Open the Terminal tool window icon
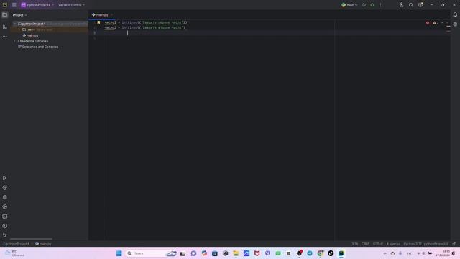 click(5, 217)
